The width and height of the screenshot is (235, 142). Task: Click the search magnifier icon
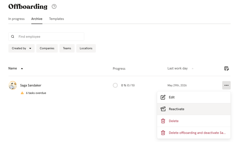coord(13,37)
